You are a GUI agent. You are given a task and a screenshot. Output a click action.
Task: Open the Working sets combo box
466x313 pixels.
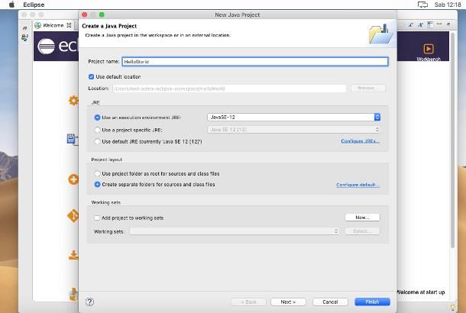(235, 231)
